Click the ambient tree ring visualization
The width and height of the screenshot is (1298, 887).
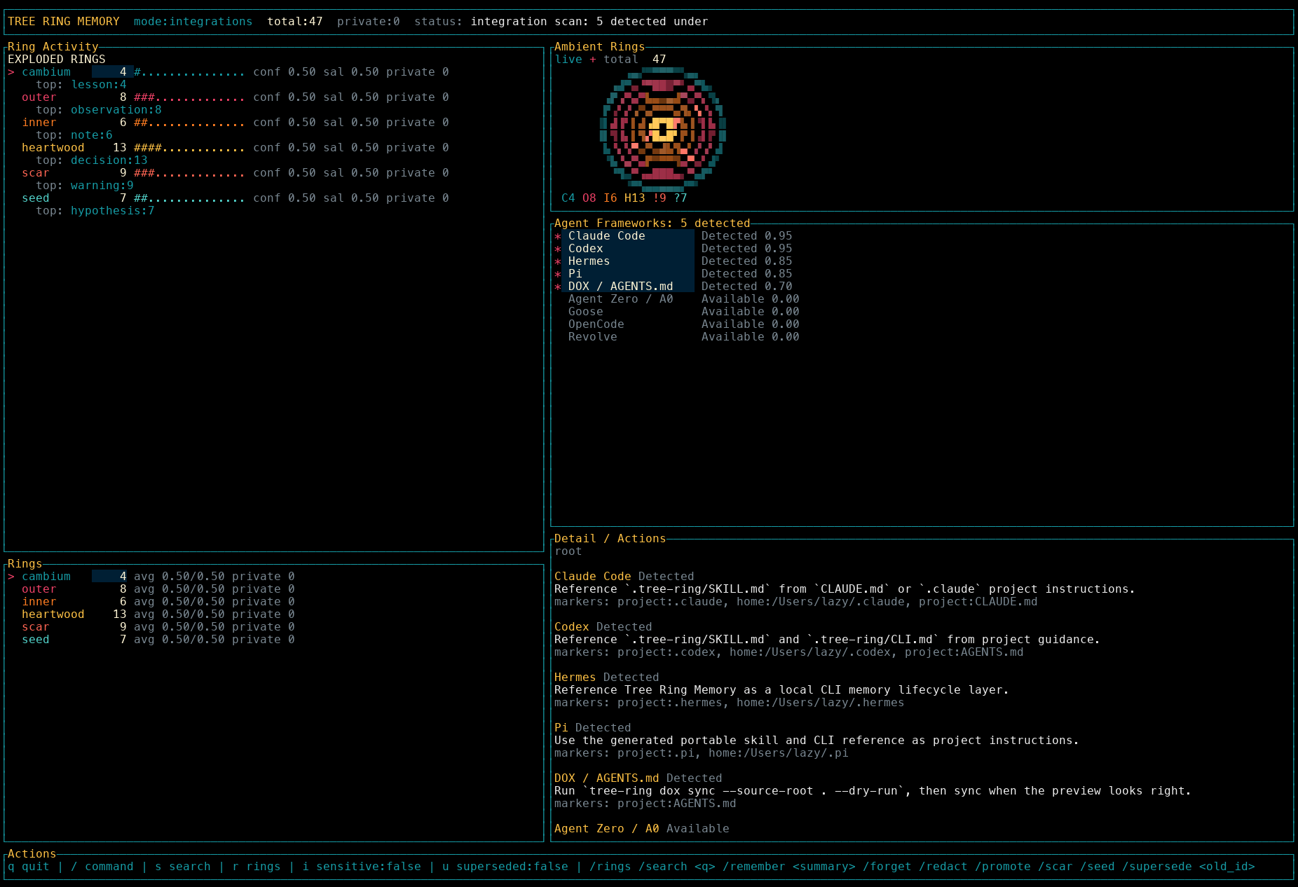[x=663, y=129]
